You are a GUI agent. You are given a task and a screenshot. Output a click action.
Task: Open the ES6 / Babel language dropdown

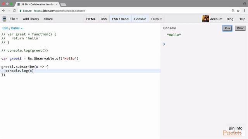pyautogui.click(x=12, y=28)
